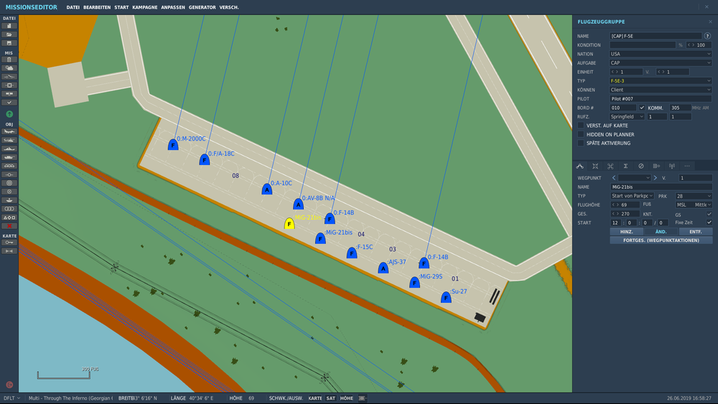718x404 pixels.
Task: Click the HINZ. add waypoint button
Action: click(626, 232)
